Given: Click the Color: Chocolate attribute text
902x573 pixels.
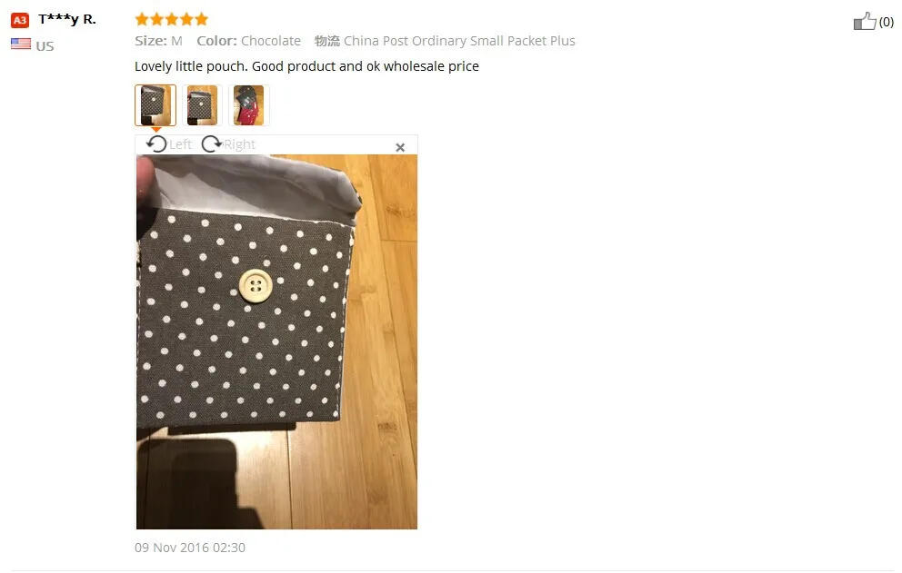Looking at the screenshot, I should coord(248,41).
